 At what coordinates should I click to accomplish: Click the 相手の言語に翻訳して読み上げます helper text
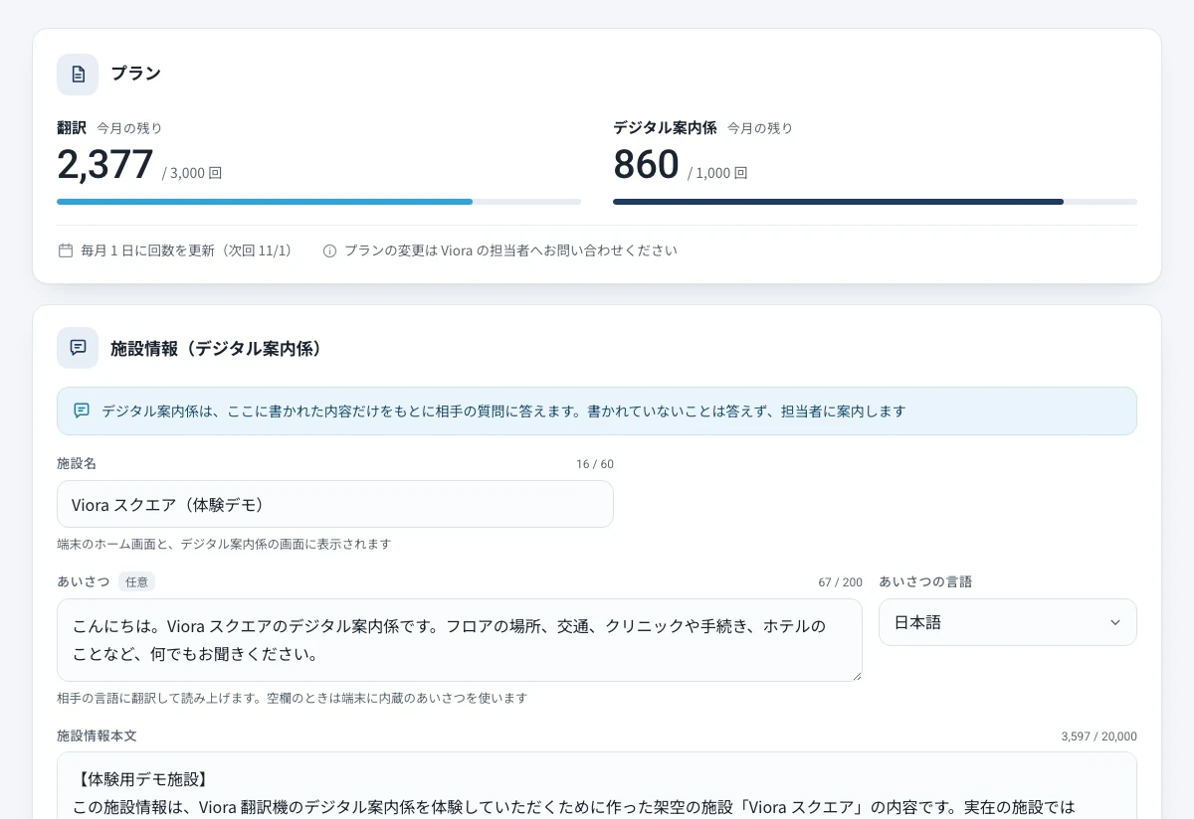(292, 699)
